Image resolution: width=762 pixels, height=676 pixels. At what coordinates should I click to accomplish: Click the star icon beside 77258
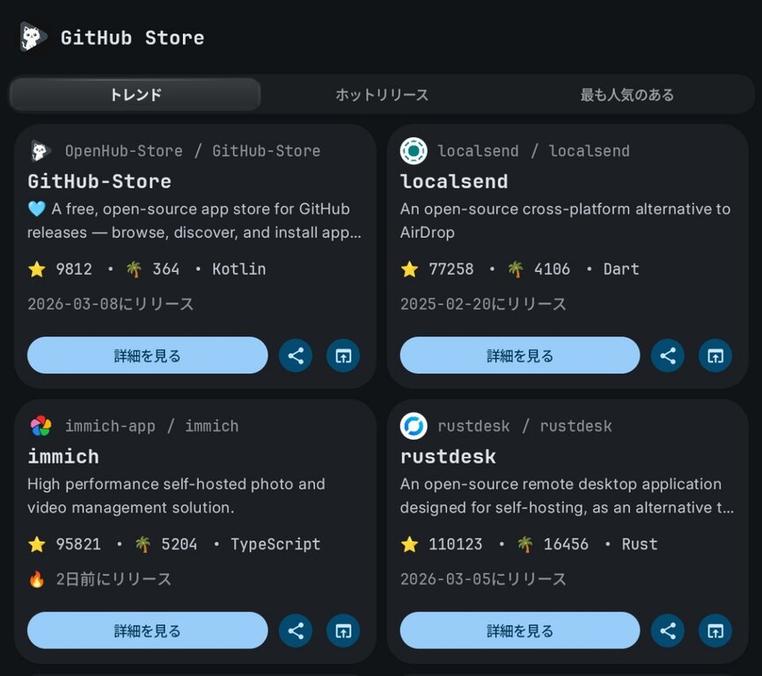coord(409,268)
